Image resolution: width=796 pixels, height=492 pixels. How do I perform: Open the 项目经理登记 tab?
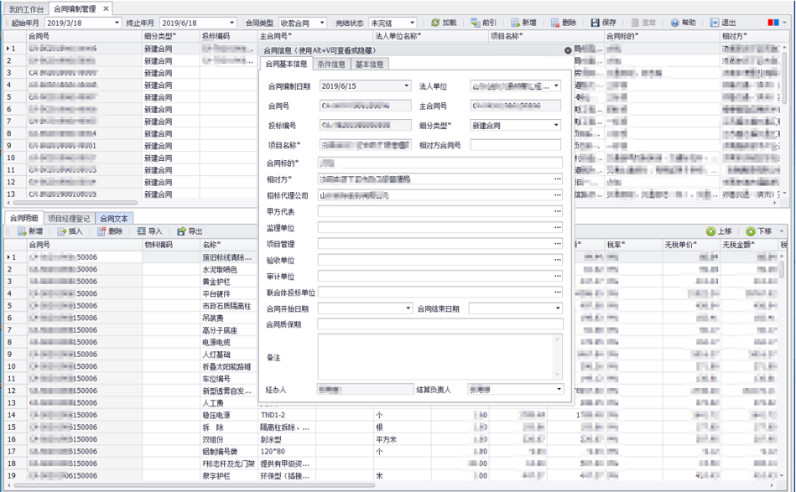coord(69,218)
